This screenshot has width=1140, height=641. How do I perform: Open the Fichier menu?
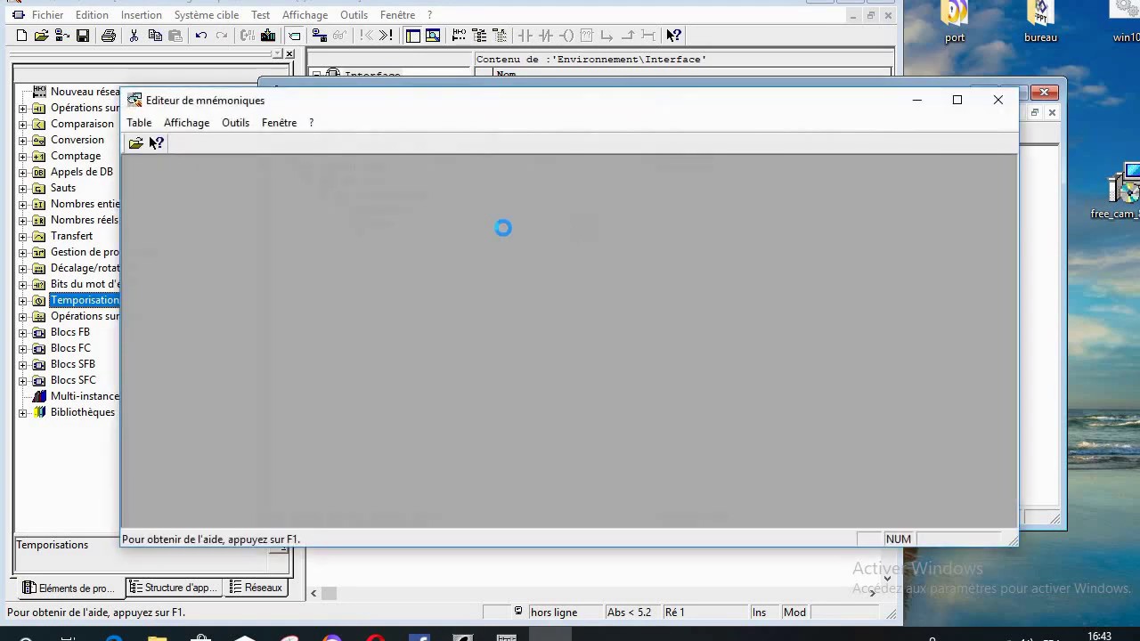[x=47, y=15]
